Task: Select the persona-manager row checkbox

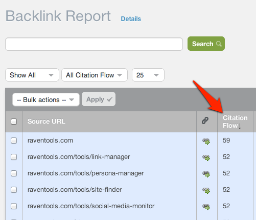Action: pos(14,173)
